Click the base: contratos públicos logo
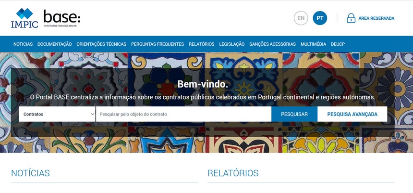 (62, 18)
